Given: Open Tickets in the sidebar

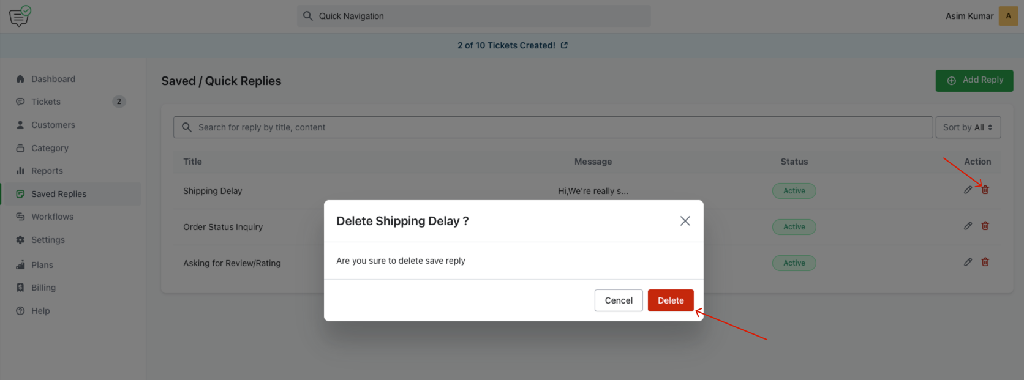Looking at the screenshot, I should 46,102.
